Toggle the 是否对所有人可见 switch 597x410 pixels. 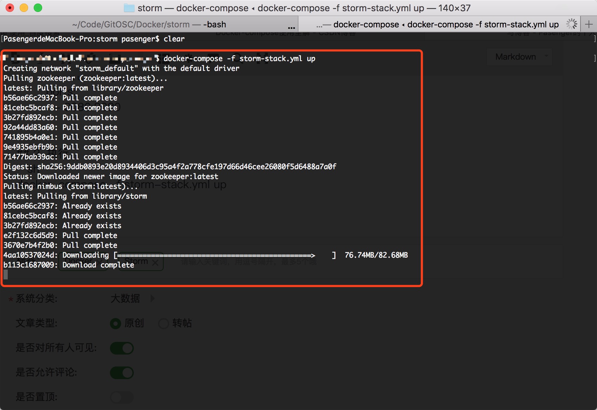(x=122, y=348)
